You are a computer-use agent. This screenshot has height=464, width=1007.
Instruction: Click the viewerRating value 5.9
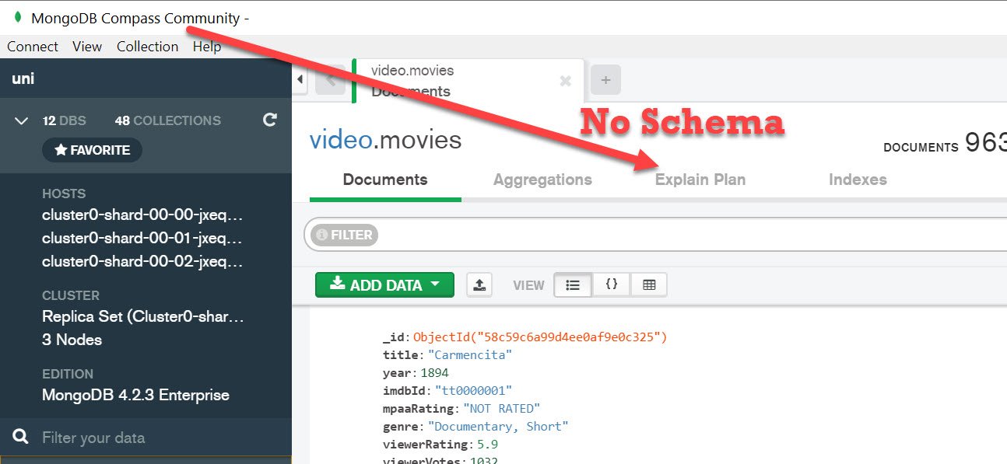pos(487,445)
